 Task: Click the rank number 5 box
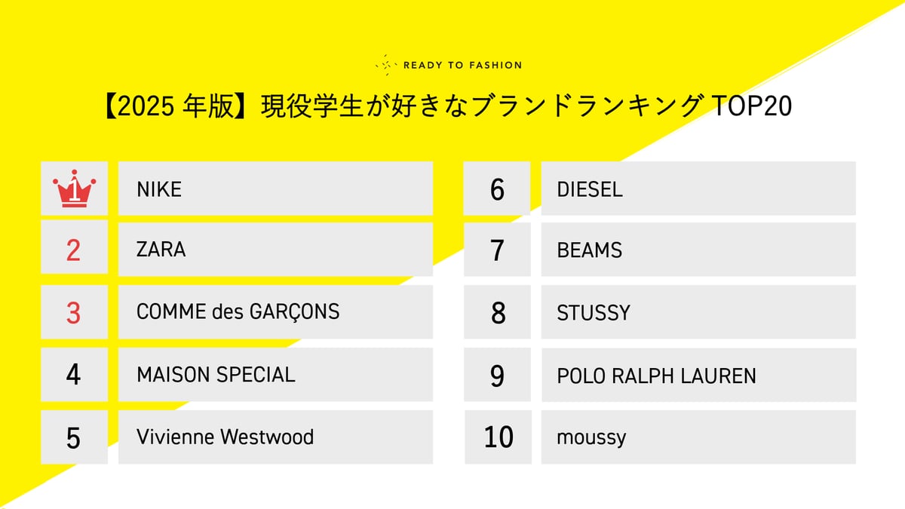point(74,437)
